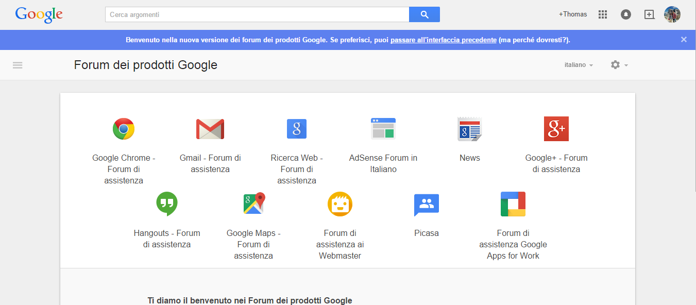This screenshot has width=696, height=305.
Task: Expand the settings gear dropdown
Action: [x=619, y=65]
